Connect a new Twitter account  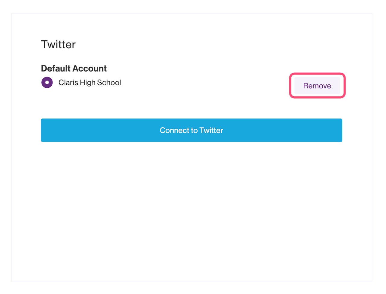pyautogui.click(x=191, y=130)
